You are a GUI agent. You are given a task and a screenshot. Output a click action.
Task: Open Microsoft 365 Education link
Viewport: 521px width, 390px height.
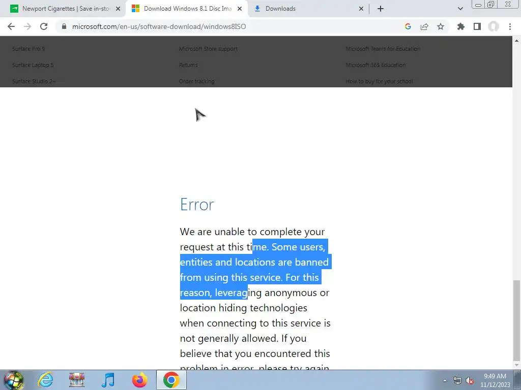pos(375,65)
